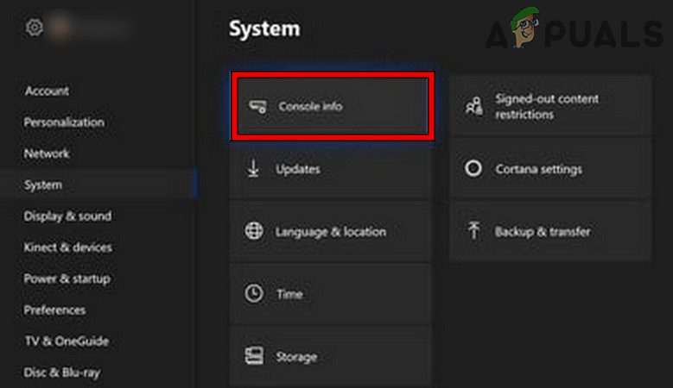Viewport: 673px width, 388px height.
Task: Click the Console info controller icon
Action: click(257, 107)
